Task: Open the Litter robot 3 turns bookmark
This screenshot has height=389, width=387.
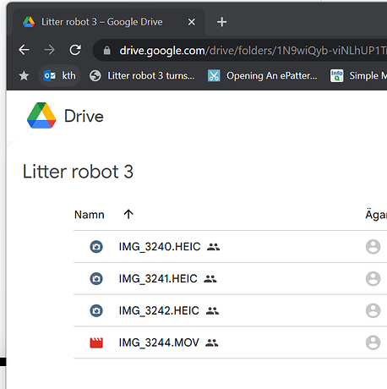Action: [x=142, y=75]
